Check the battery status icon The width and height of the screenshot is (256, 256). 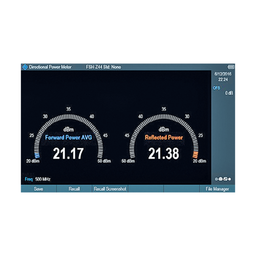[231, 67]
